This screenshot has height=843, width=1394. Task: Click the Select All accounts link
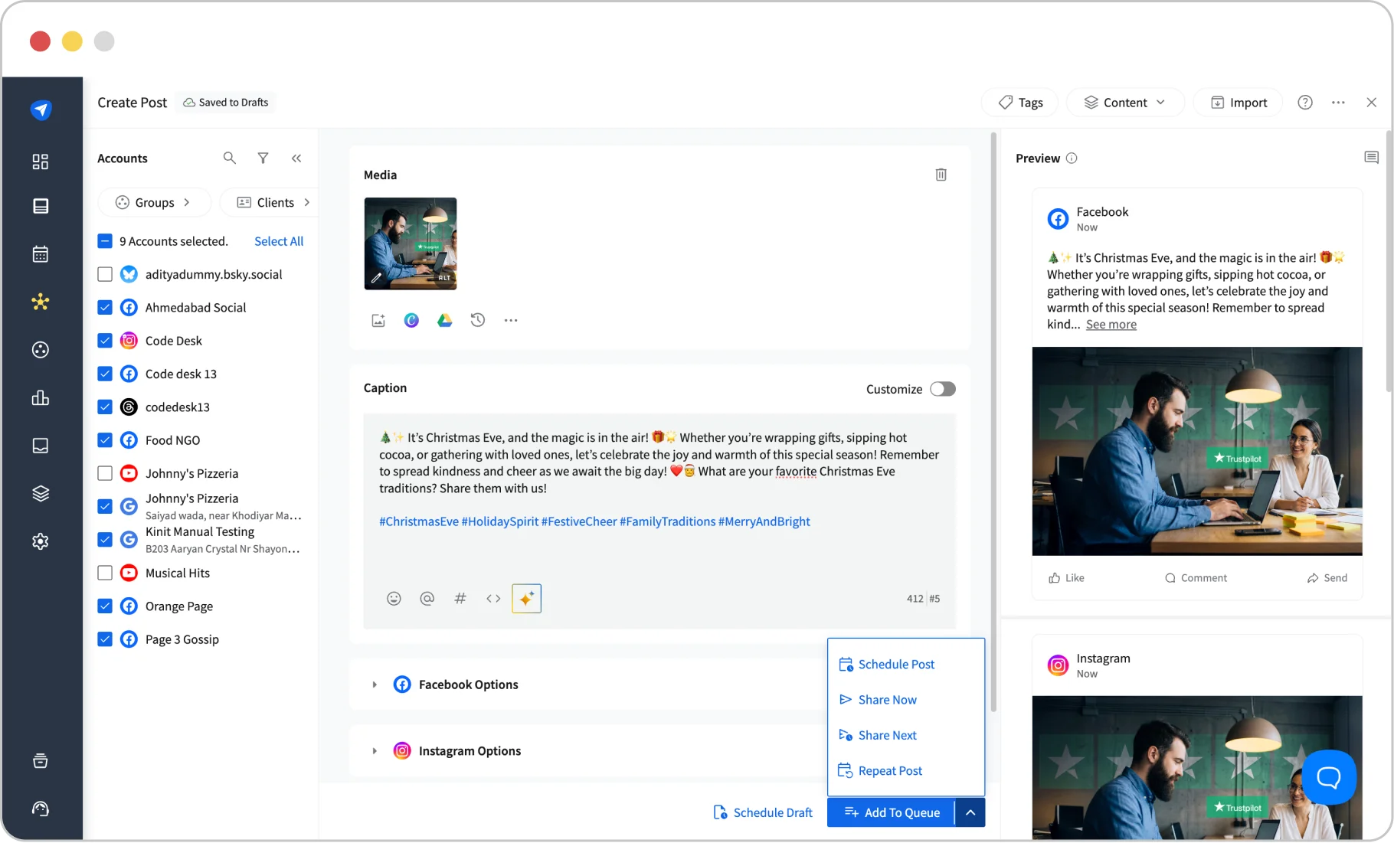coord(279,241)
